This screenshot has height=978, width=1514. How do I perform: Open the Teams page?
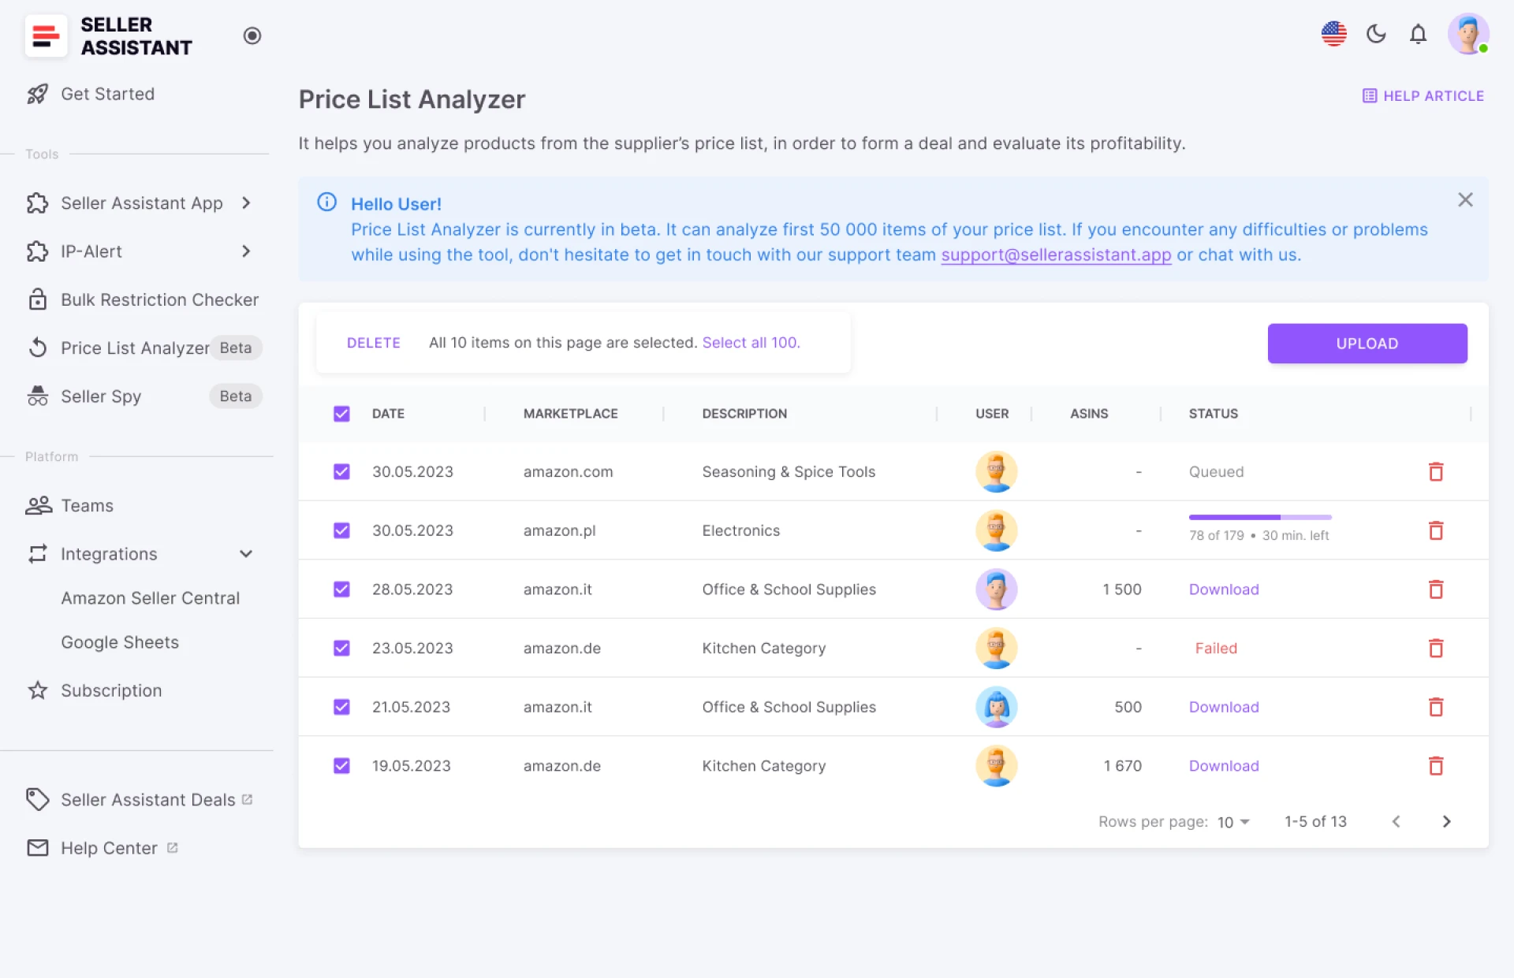point(87,505)
